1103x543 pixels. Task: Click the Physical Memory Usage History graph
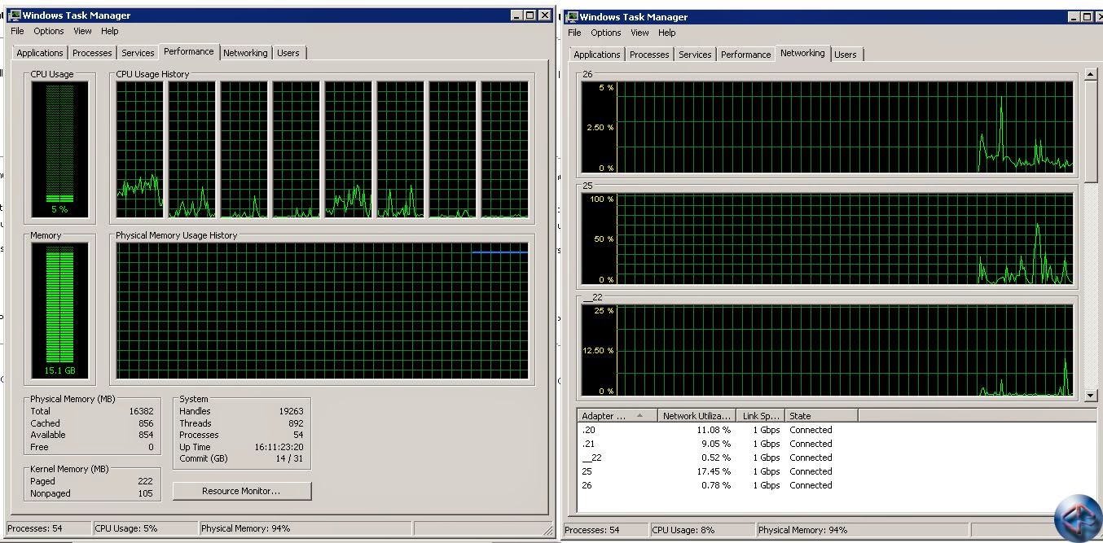[323, 311]
